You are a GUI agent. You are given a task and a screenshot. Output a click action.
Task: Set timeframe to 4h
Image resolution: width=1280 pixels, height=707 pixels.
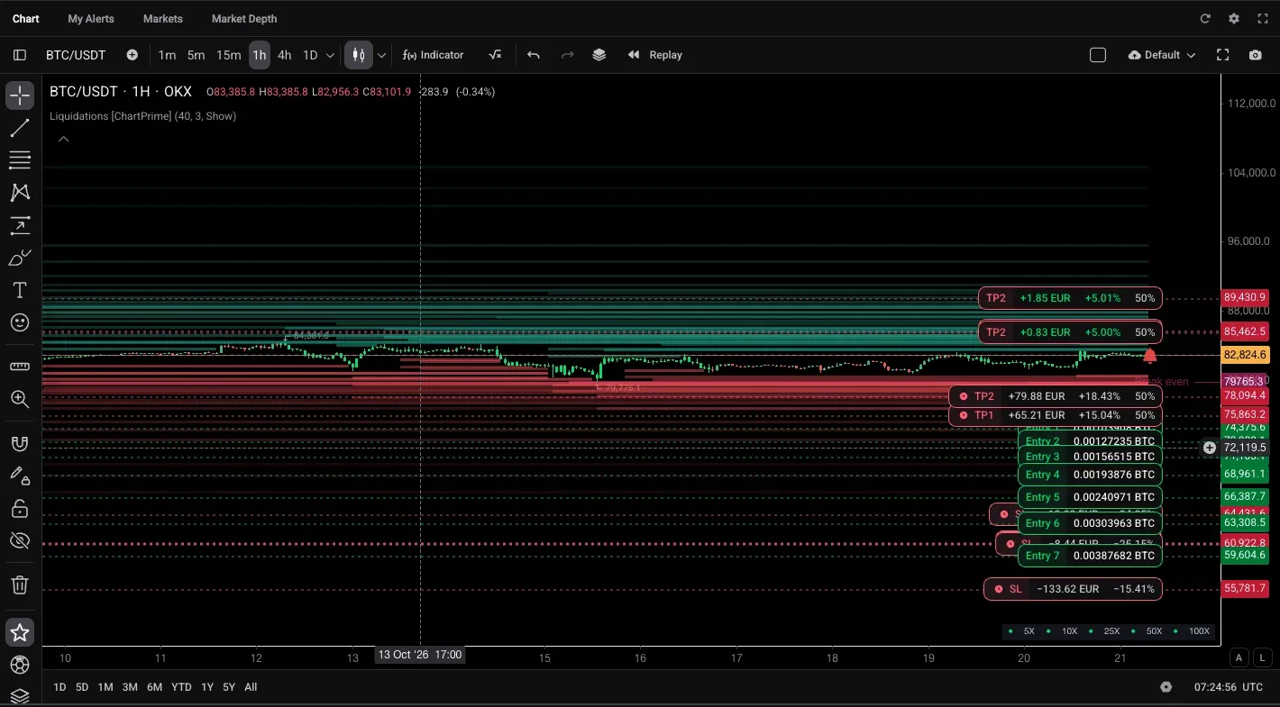point(285,55)
